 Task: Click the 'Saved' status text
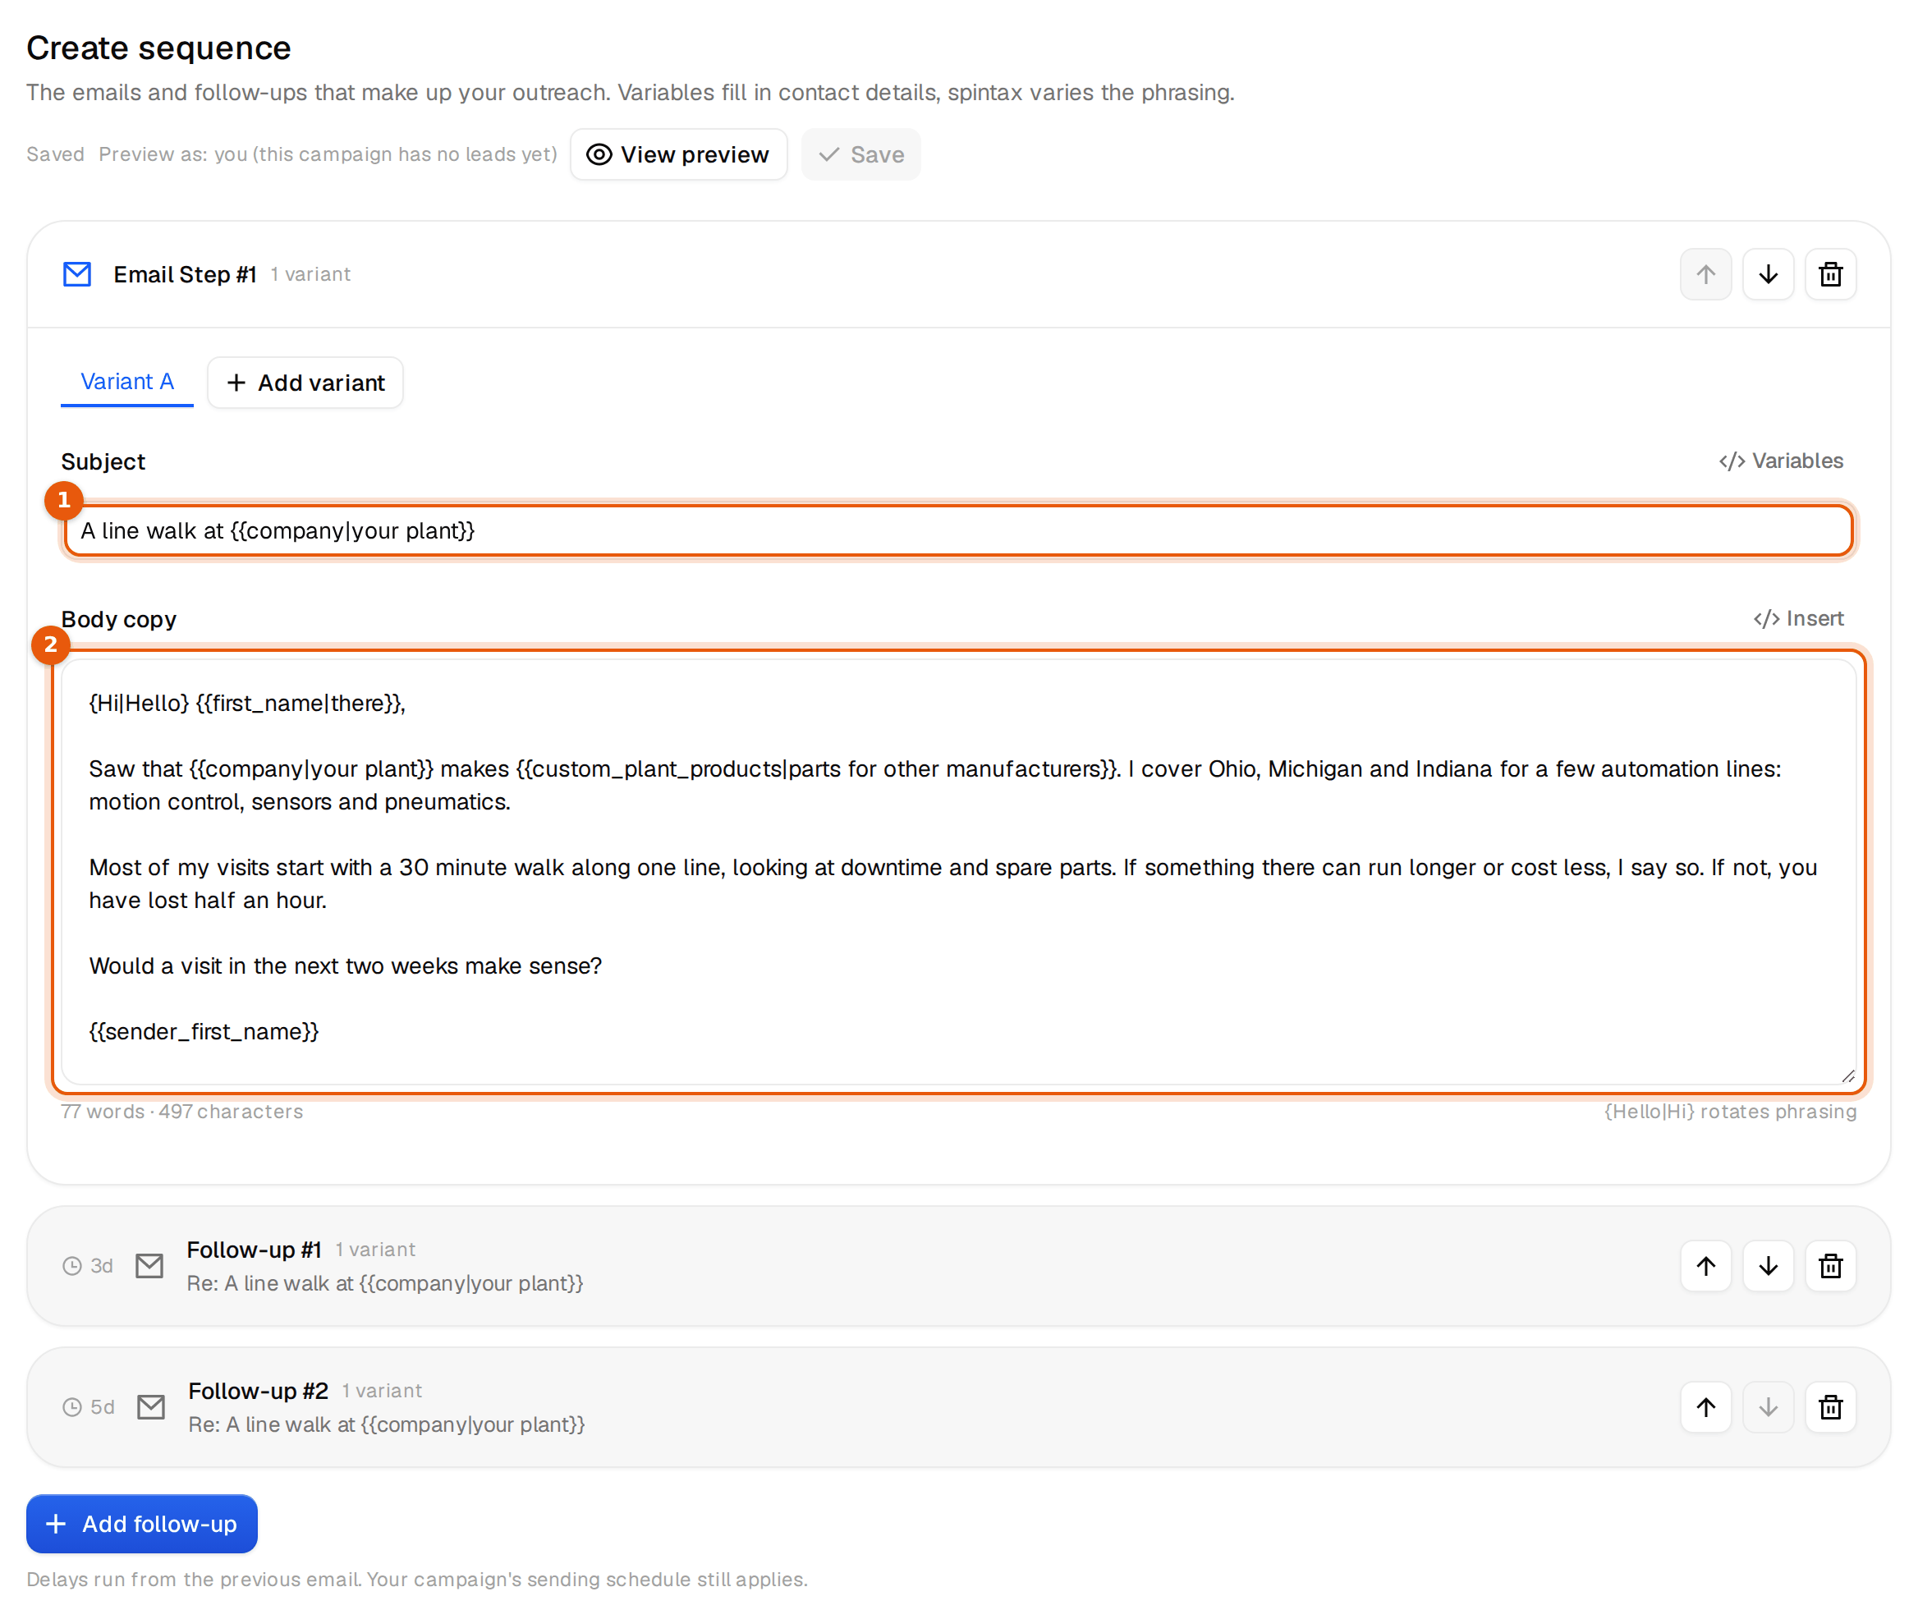55,154
